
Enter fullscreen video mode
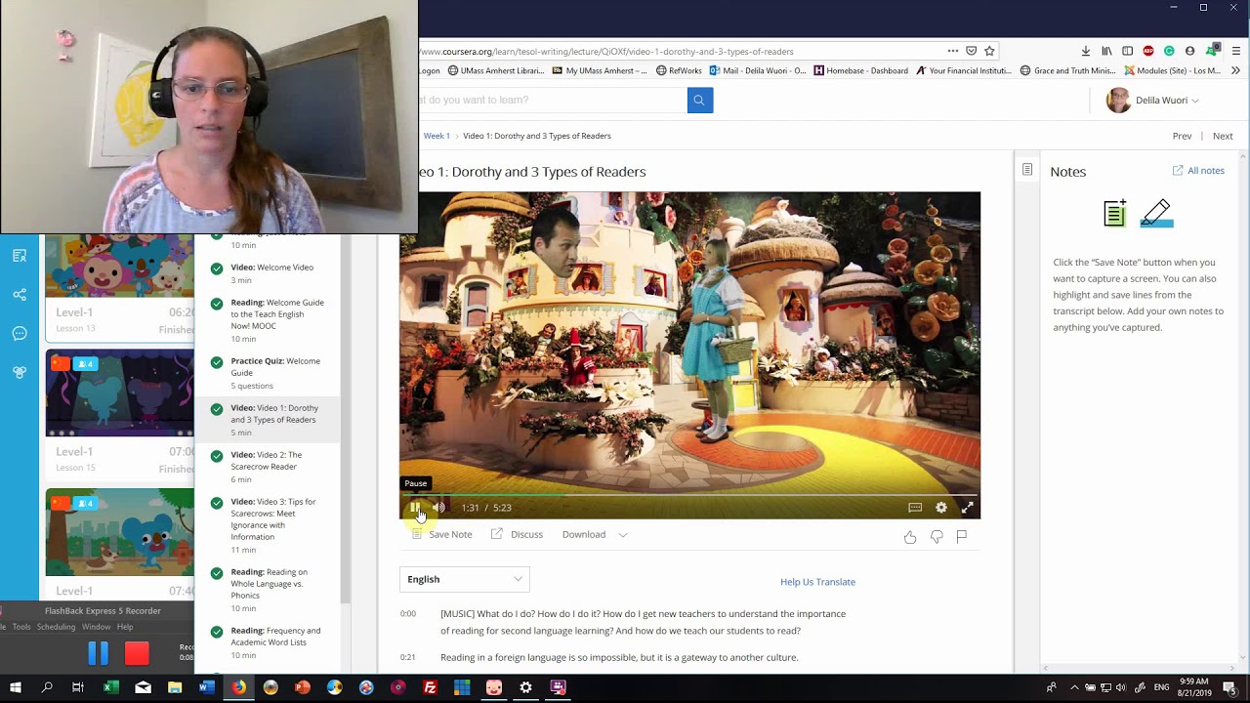tap(967, 508)
